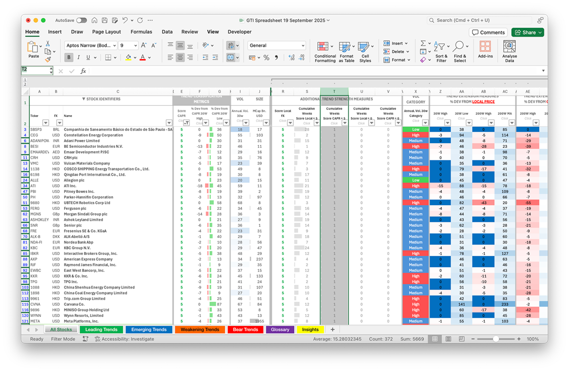The width and height of the screenshot is (569, 371).
Task: Toggle Underline formatting
Action: tap(89, 57)
